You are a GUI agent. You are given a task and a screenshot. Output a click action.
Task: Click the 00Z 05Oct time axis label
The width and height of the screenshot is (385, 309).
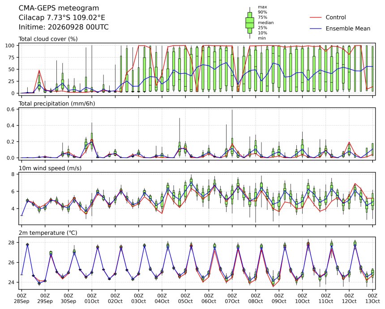[185, 298]
